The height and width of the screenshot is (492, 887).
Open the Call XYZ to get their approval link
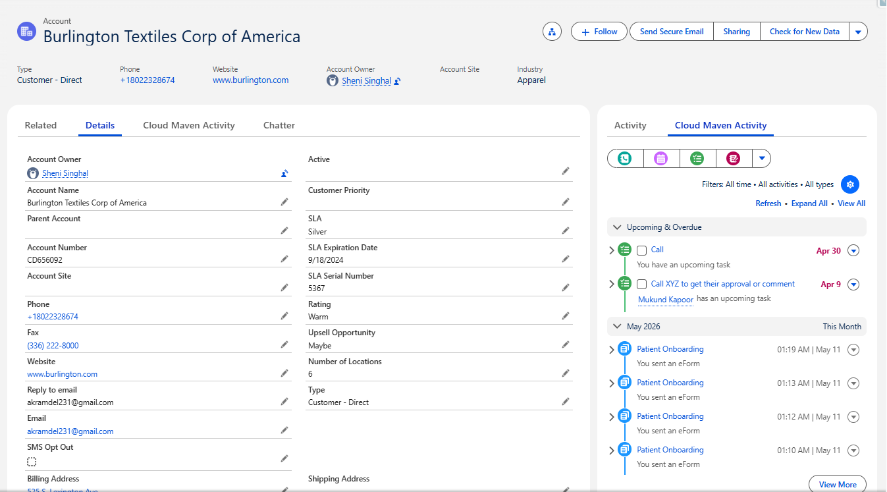coord(723,284)
